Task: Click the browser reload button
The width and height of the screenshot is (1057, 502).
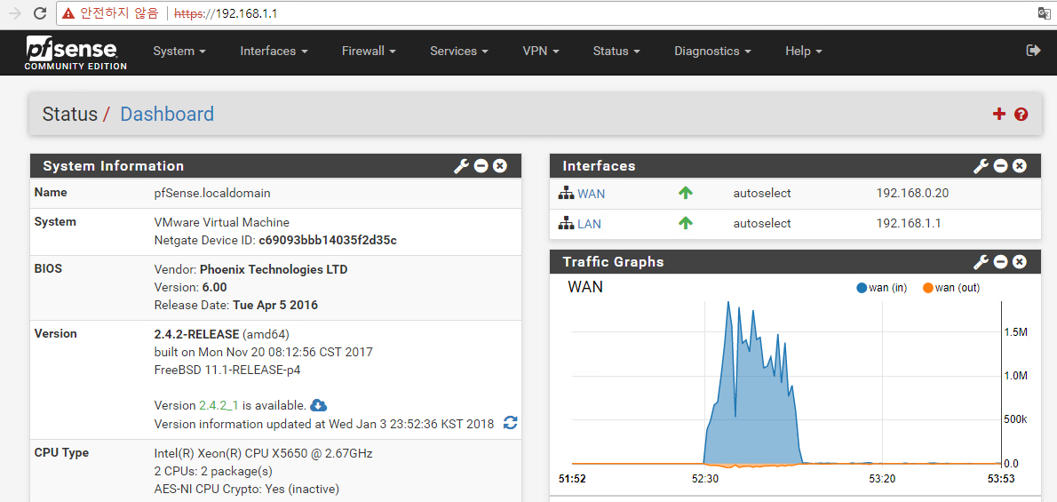Action: pyautogui.click(x=40, y=12)
